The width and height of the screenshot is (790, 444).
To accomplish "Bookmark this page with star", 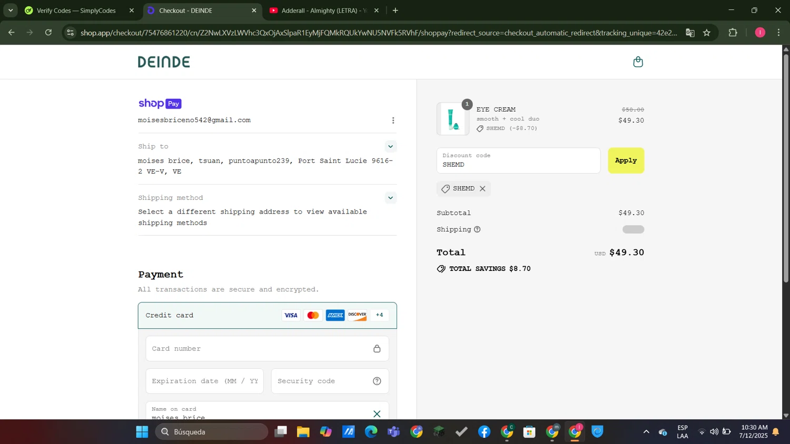I will point(707,33).
